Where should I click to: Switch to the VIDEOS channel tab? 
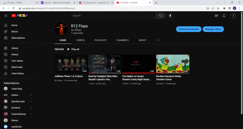pyautogui.click(x=80, y=40)
